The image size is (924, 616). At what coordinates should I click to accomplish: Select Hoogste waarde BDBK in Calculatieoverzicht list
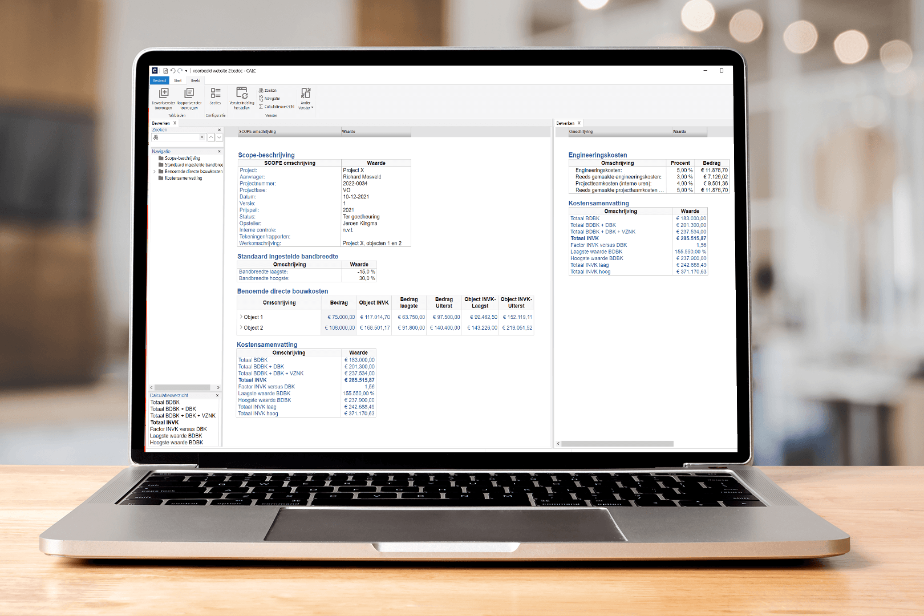(176, 443)
